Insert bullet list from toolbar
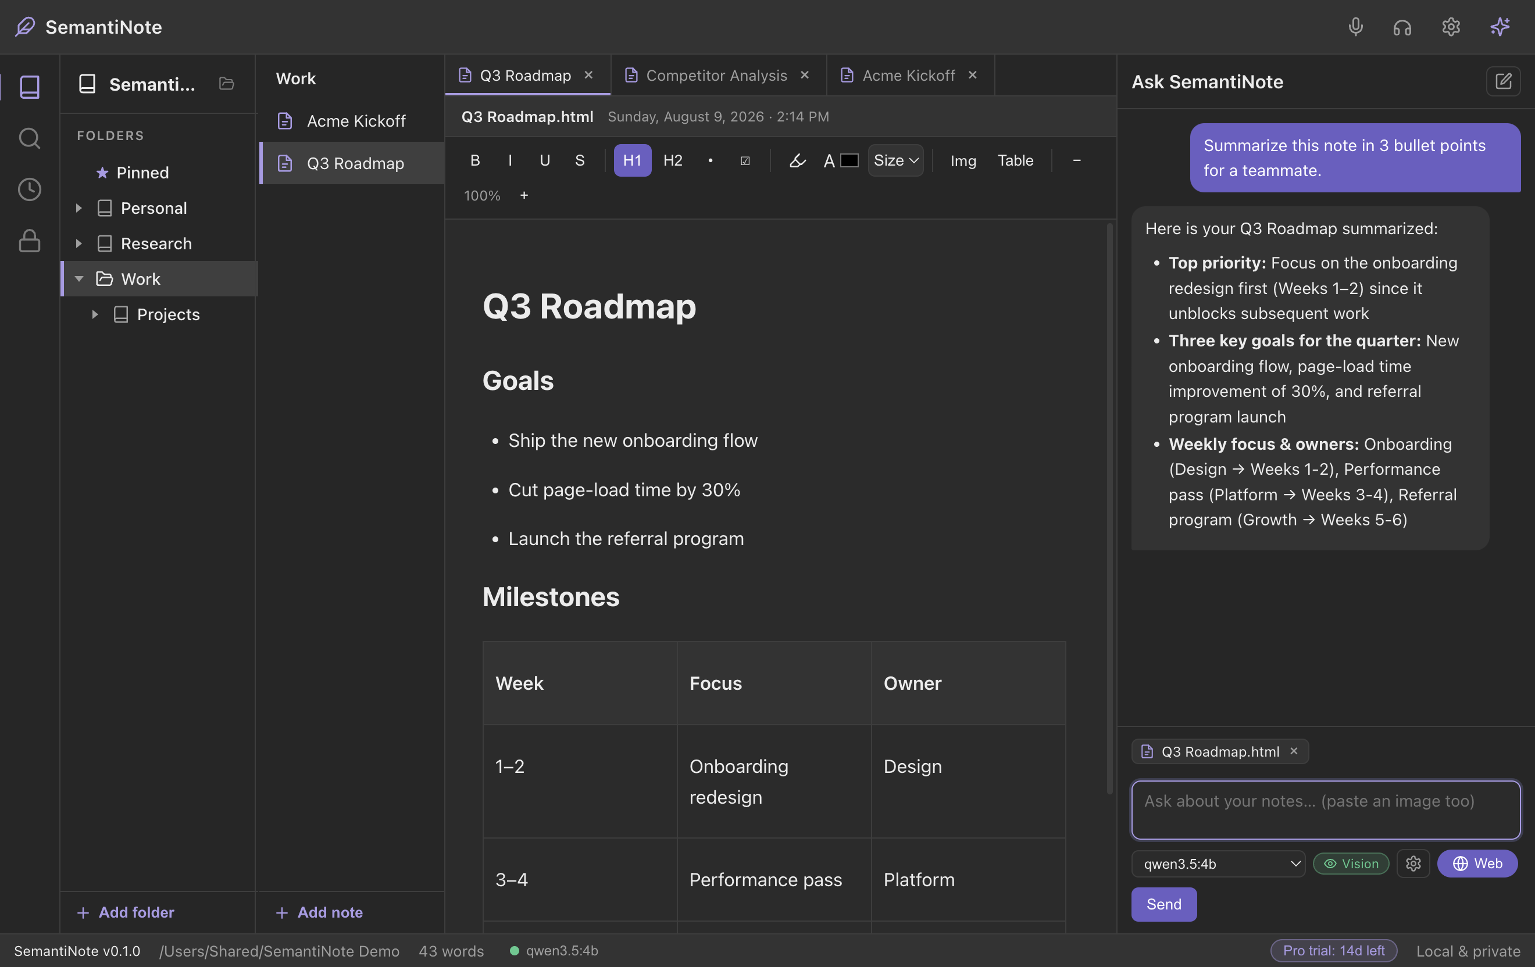This screenshot has height=967, width=1535. (709, 160)
